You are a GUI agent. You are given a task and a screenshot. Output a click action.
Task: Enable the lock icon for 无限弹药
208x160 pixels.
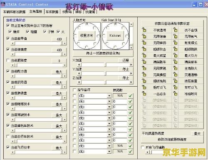coord(144,42)
